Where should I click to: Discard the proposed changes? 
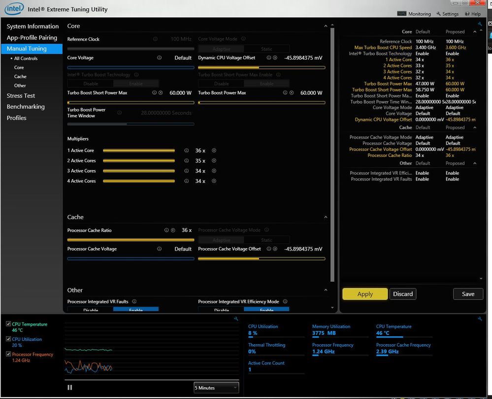coord(403,294)
